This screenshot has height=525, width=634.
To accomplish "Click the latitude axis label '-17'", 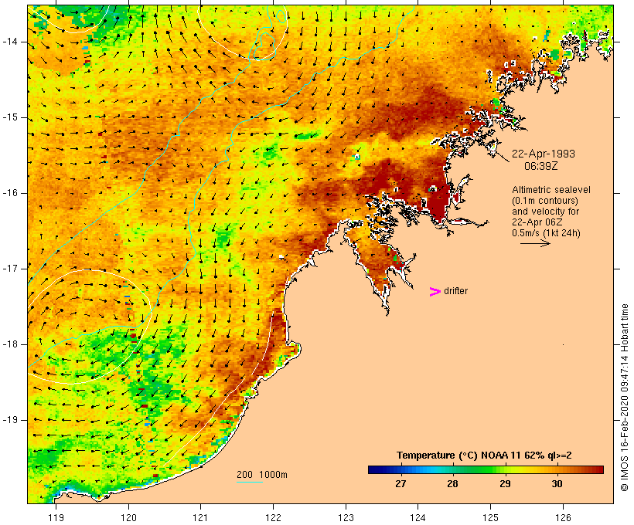I will pyautogui.click(x=10, y=269).
